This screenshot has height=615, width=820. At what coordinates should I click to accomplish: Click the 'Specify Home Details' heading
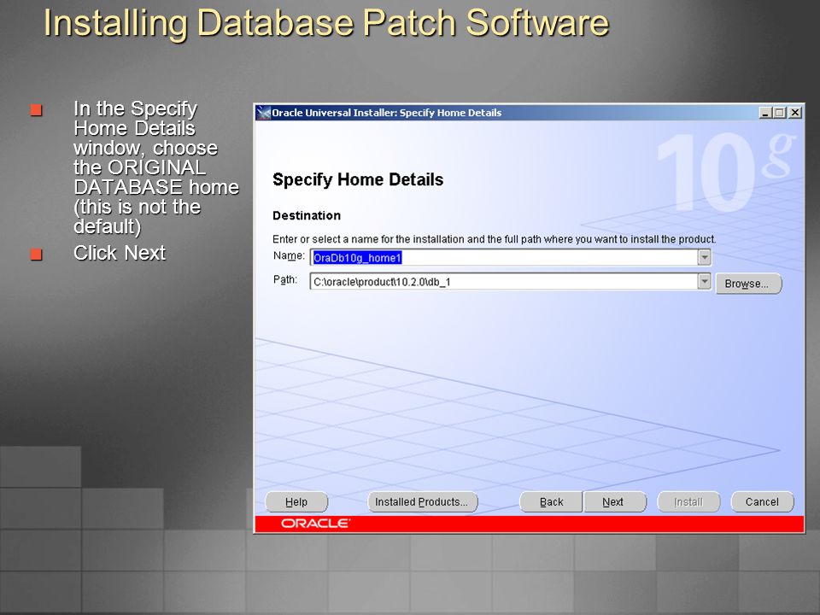[x=358, y=179]
